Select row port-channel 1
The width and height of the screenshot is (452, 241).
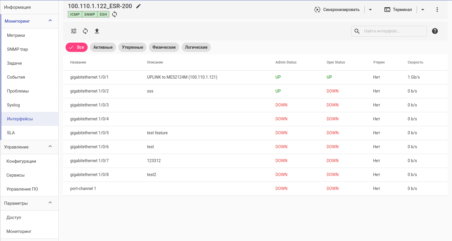(x=255, y=189)
